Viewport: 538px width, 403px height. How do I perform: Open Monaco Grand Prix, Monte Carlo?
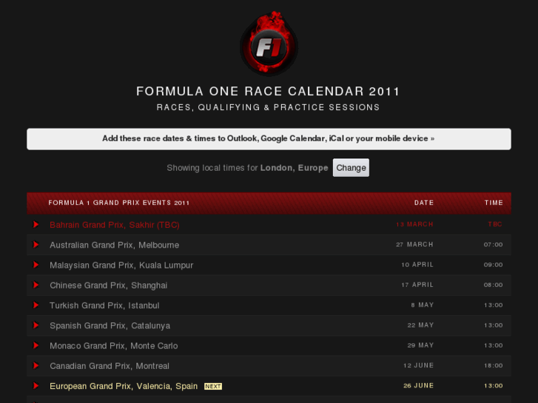113,346
